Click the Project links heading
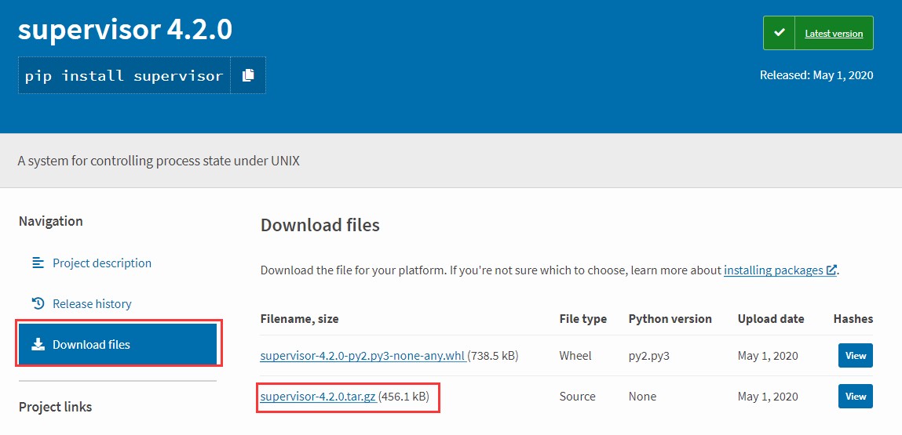Screen dimensions: 902x435 click(55, 407)
